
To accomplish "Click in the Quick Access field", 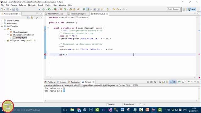I will (x=174, y=9).
